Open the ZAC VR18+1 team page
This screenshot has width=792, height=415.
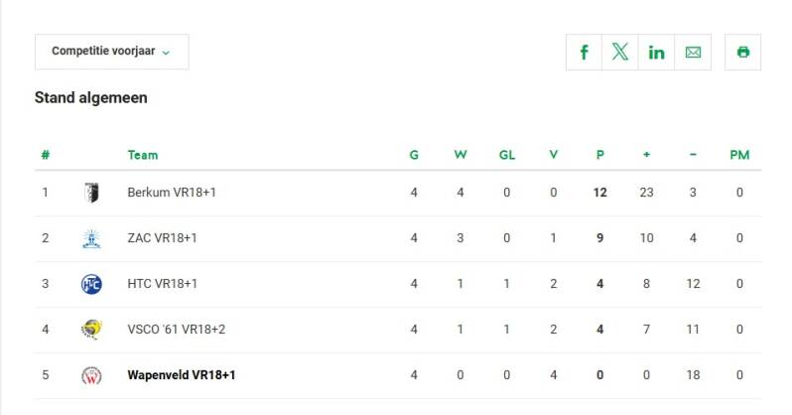pos(163,238)
